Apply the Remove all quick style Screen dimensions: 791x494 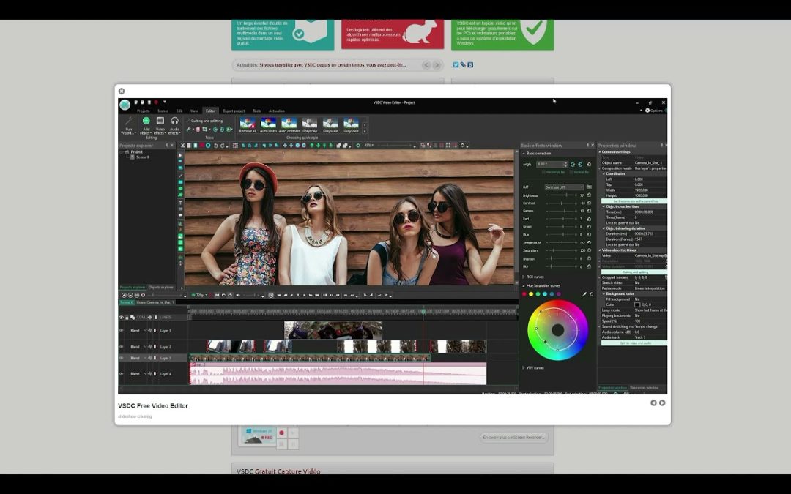click(248, 125)
